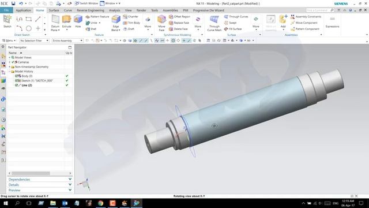
Task: Open Through Curve Mesh tool
Action: pyautogui.click(x=214, y=23)
